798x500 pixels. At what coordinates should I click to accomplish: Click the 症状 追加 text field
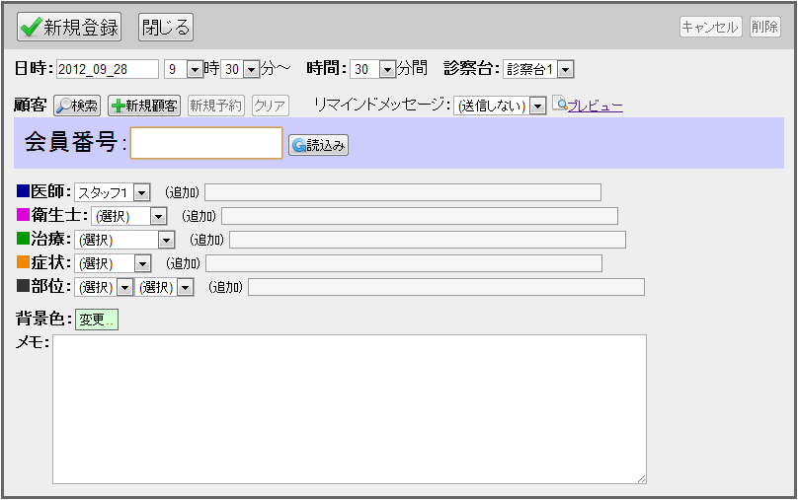click(x=404, y=263)
